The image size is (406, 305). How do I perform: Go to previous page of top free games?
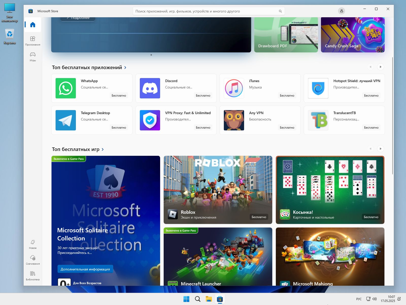pos(370,149)
